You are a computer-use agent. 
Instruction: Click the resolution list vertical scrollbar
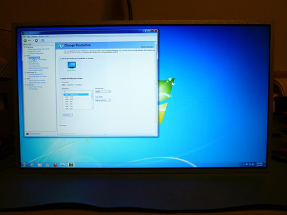(x=92, y=100)
